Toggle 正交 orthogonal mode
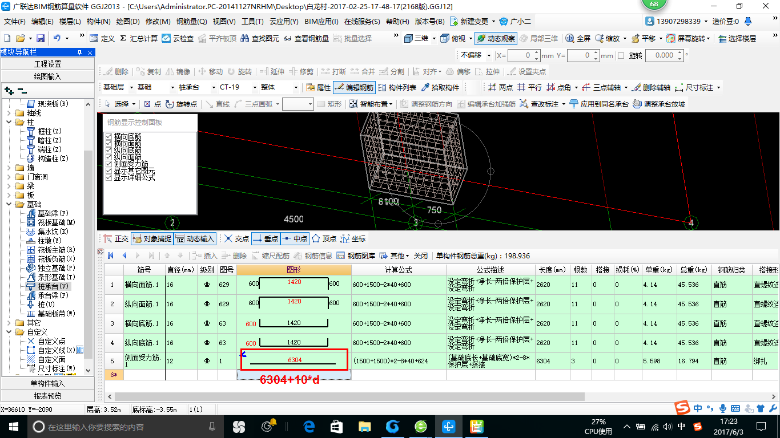This screenshot has width=780, height=438. point(116,238)
